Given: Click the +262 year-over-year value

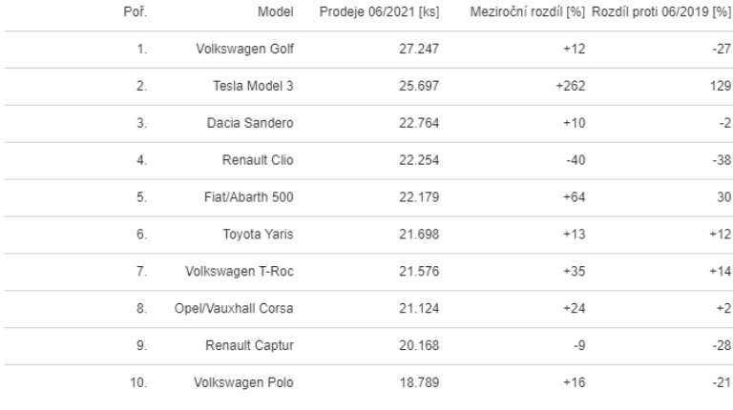Looking at the screenshot, I should [569, 87].
